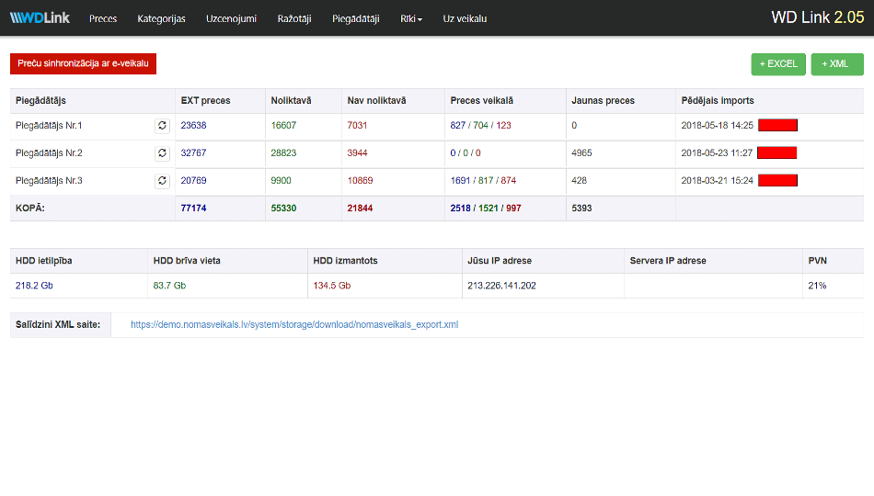The width and height of the screenshot is (874, 496).
Task: Open Piegādātāji navigation item
Action: pyautogui.click(x=356, y=18)
